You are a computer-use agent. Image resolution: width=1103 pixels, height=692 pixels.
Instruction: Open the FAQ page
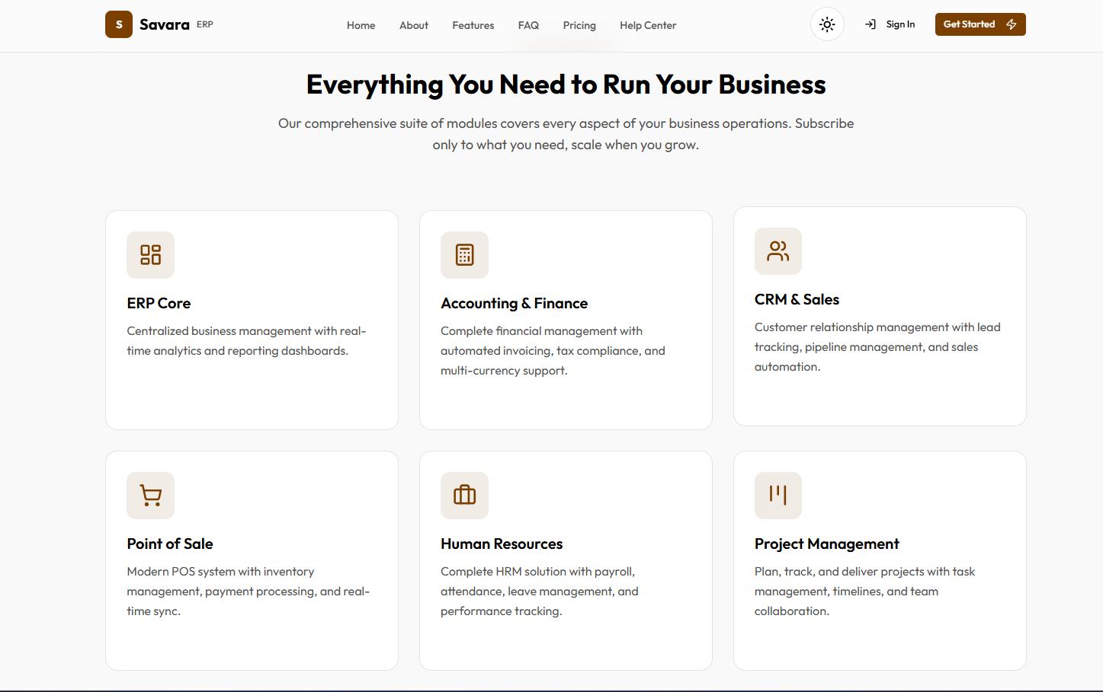click(x=528, y=25)
